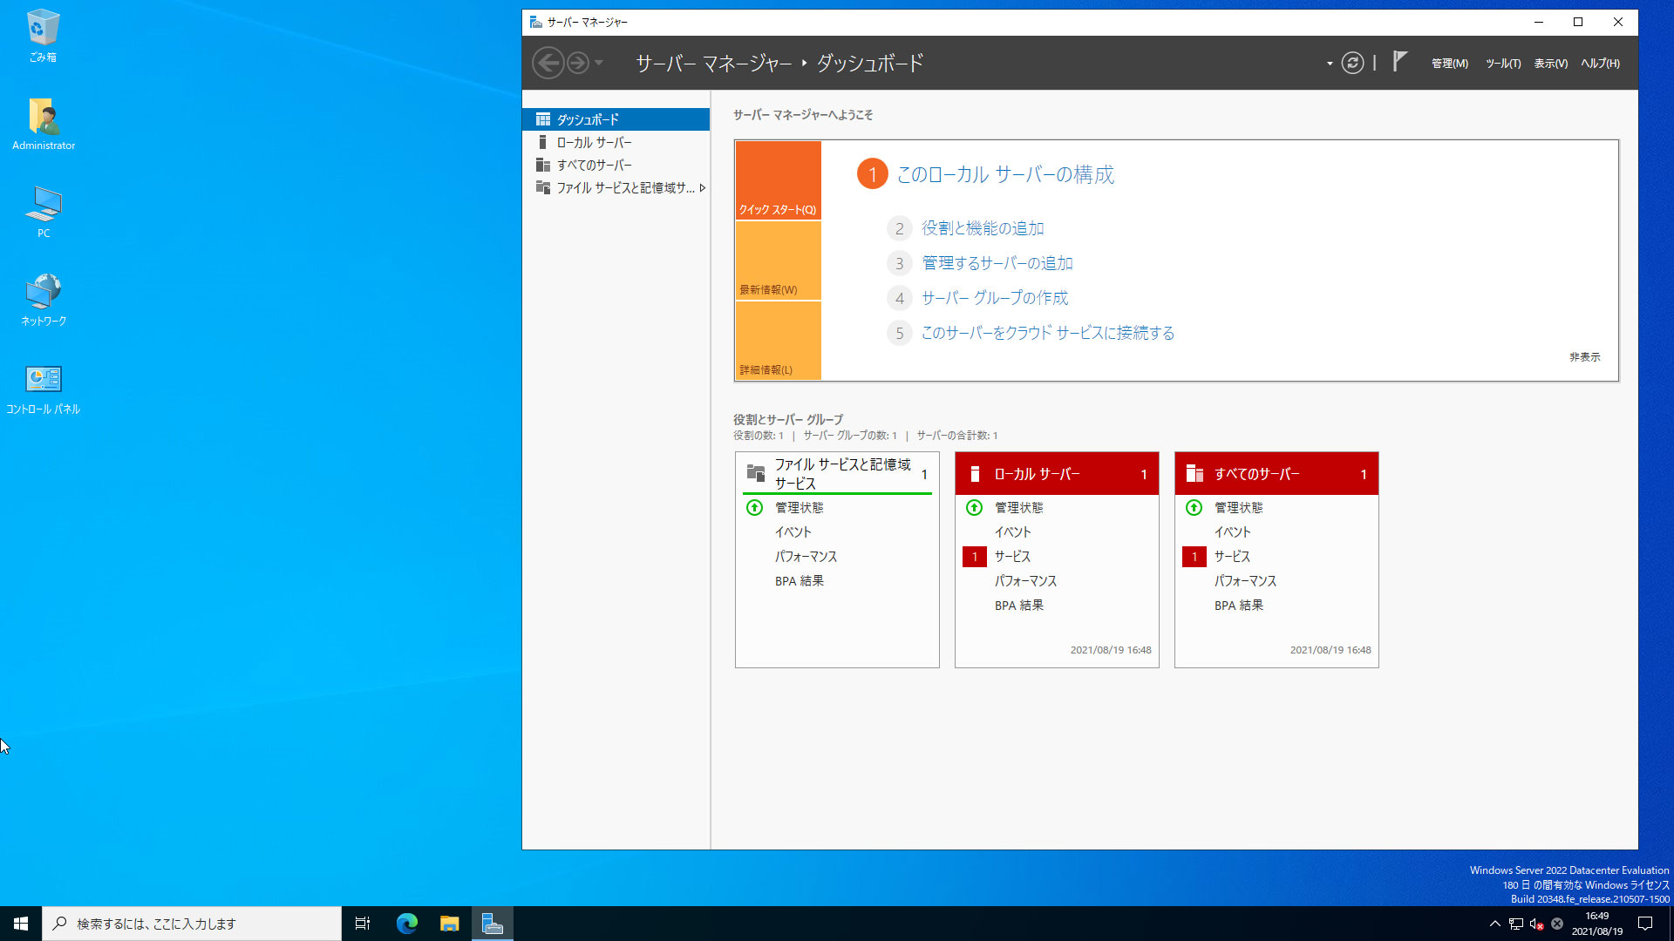Image resolution: width=1674 pixels, height=941 pixels.
Task: Click 管理状態 green icon in ローカル サーバー tile
Action: pos(975,507)
